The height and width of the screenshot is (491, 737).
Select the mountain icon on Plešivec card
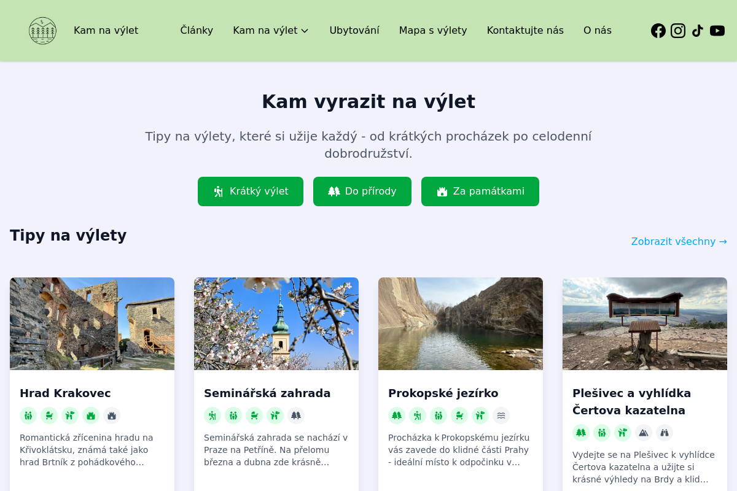click(x=644, y=433)
